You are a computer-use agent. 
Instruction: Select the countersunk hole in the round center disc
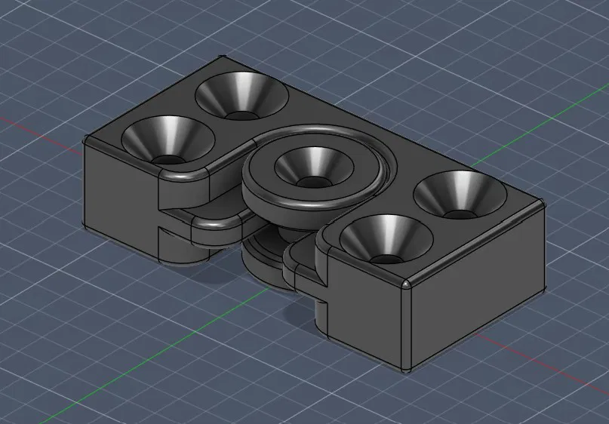click(314, 167)
